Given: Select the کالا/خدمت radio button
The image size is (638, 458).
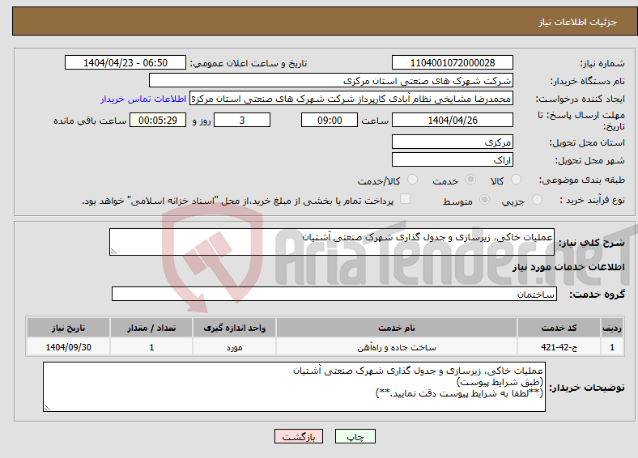Looking at the screenshot, I should point(413,180).
